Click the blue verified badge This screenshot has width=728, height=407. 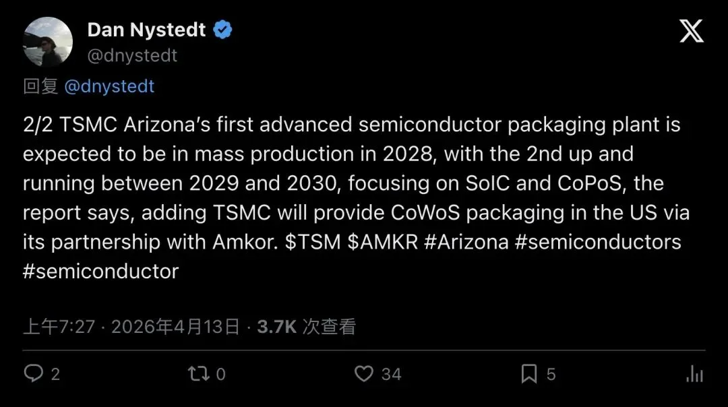223,30
